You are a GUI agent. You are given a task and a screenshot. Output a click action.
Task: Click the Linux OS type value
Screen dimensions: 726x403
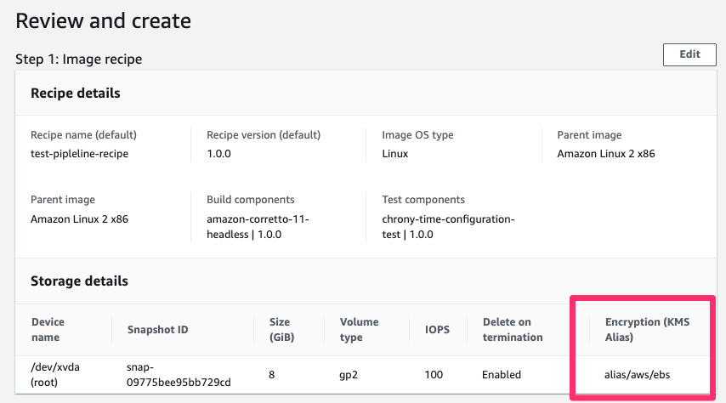tap(395, 154)
